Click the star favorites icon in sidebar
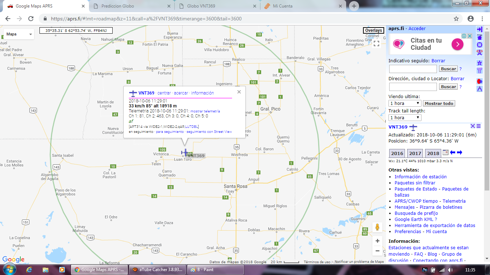This screenshot has width=490, height=275. tap(479, 63)
